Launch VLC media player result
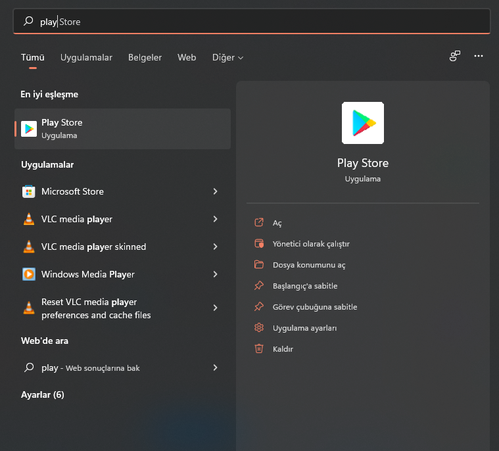 point(122,219)
